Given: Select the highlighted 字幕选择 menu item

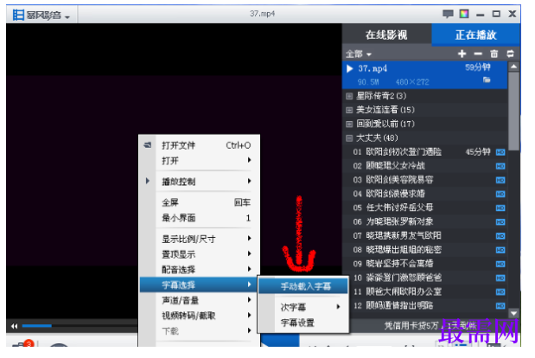Looking at the screenshot, I should [199, 285].
